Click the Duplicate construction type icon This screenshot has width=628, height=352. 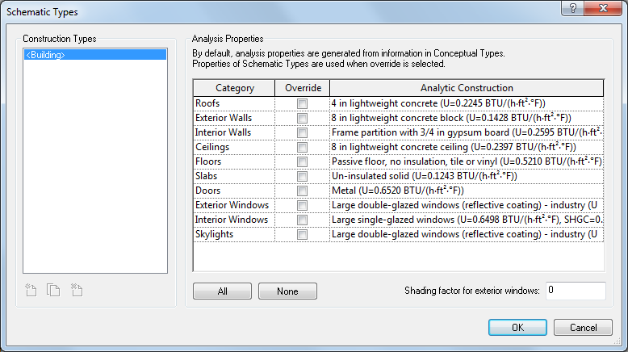[x=54, y=290]
